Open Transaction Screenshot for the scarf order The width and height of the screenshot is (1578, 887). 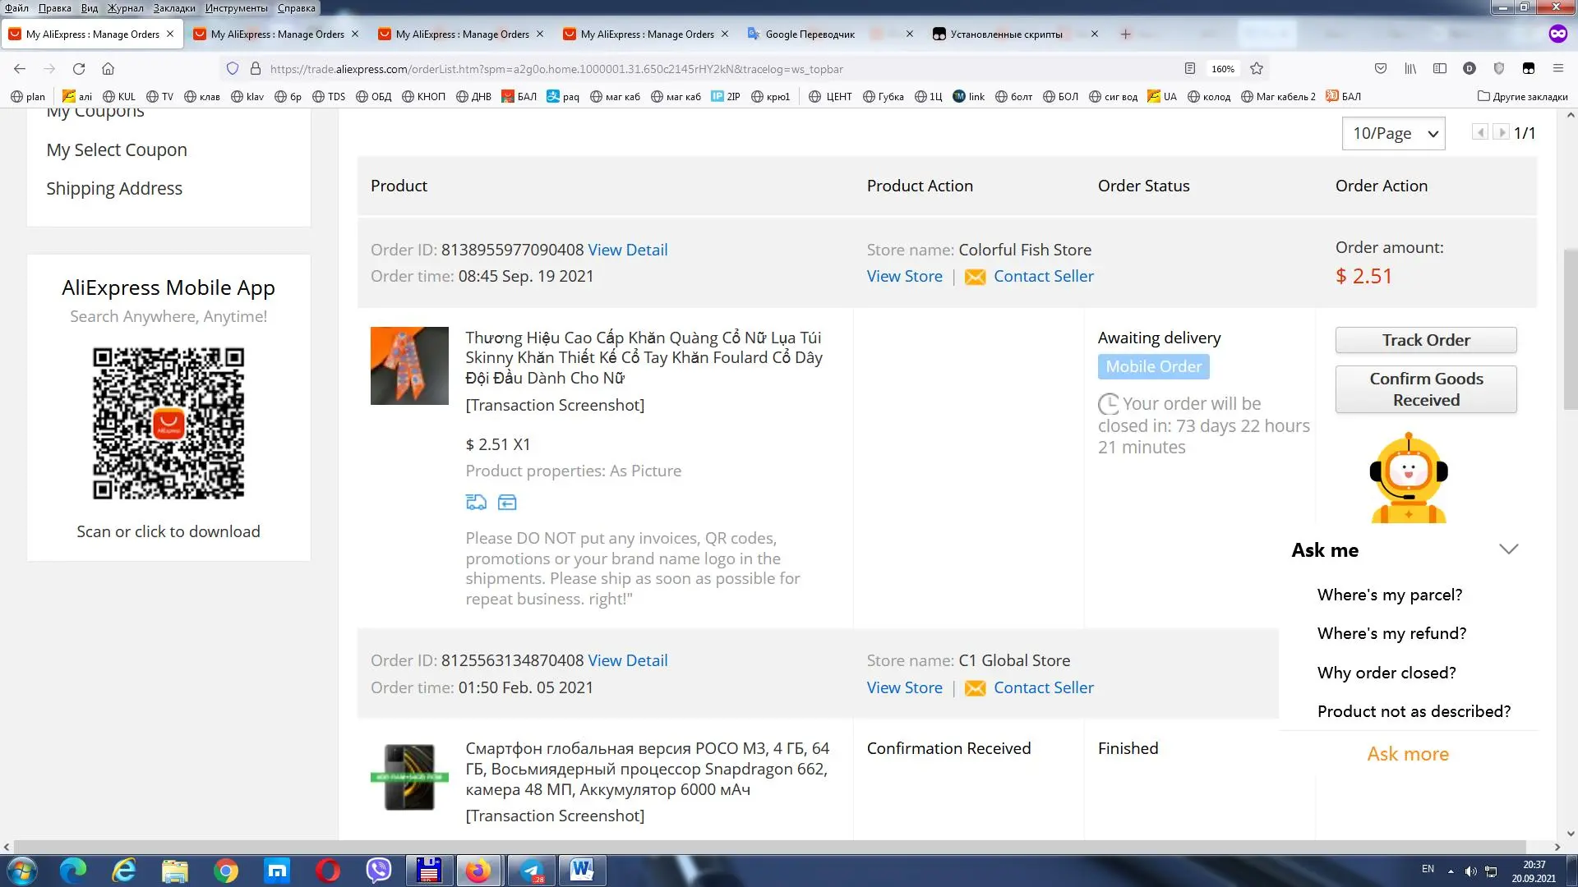[555, 405]
